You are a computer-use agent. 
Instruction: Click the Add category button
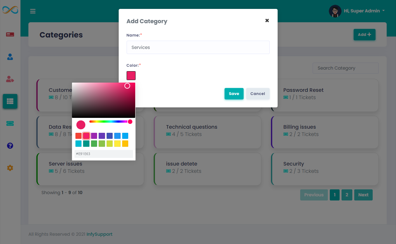click(x=365, y=35)
